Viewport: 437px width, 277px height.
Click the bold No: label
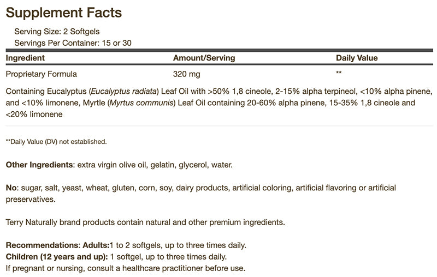click(x=12, y=188)
